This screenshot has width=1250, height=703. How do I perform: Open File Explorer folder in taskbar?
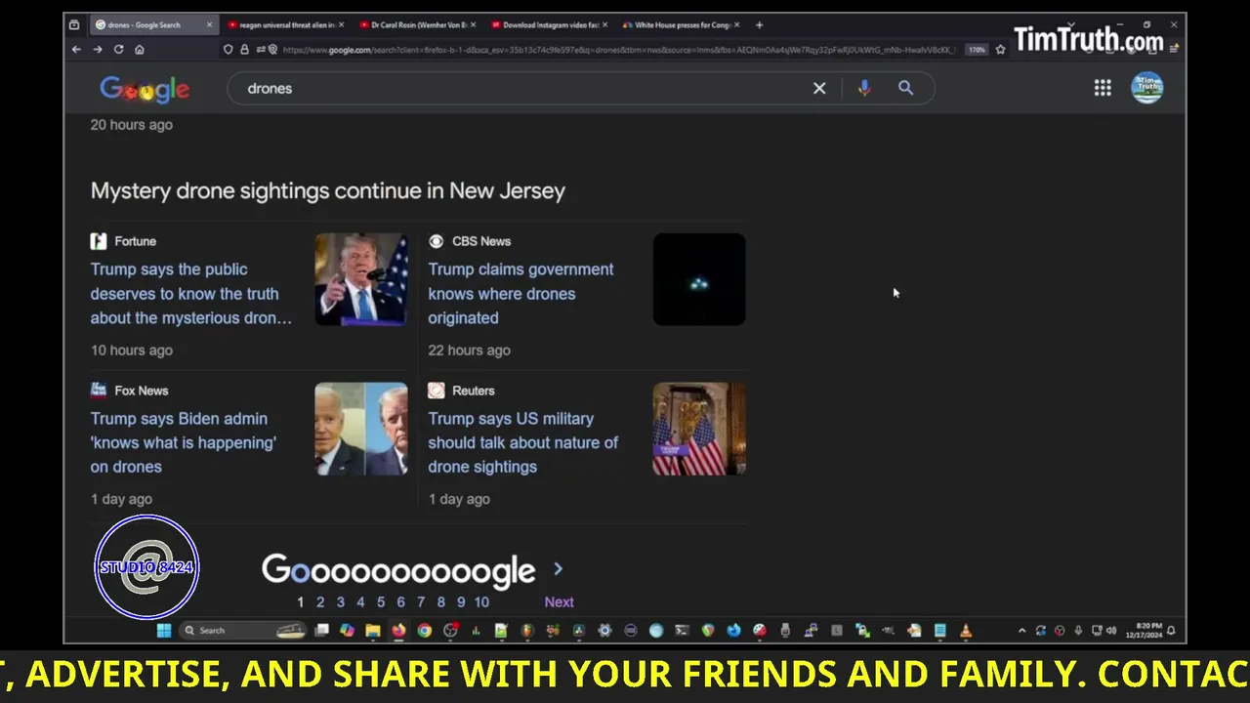point(373,631)
